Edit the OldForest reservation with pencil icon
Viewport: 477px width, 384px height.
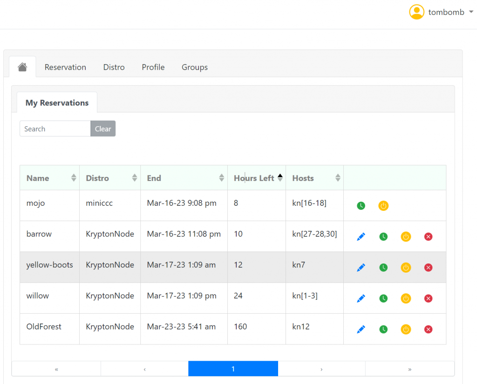click(361, 330)
